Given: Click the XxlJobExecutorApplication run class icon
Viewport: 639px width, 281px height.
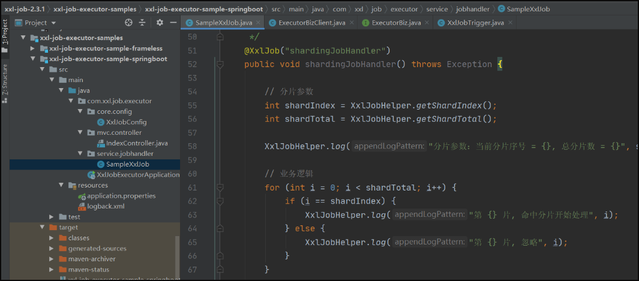Looking at the screenshot, I should [91, 175].
